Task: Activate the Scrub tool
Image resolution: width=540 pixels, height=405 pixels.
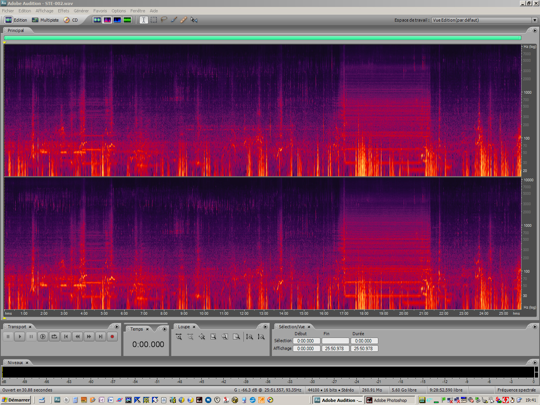Action: [194, 20]
